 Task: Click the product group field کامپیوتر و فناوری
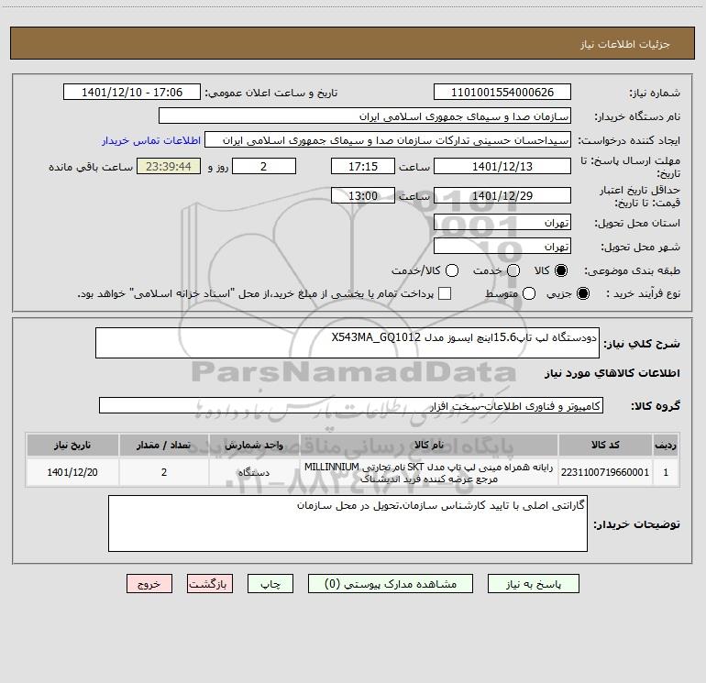pyautogui.click(x=351, y=405)
